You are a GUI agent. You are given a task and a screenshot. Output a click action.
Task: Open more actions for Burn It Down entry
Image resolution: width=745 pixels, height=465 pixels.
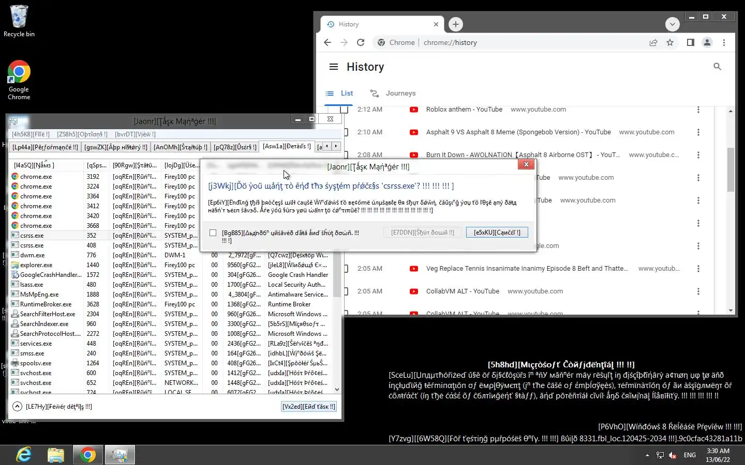pyautogui.click(x=698, y=155)
